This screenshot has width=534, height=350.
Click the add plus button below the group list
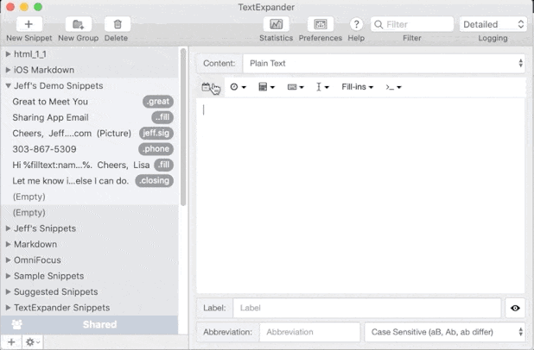(x=11, y=342)
